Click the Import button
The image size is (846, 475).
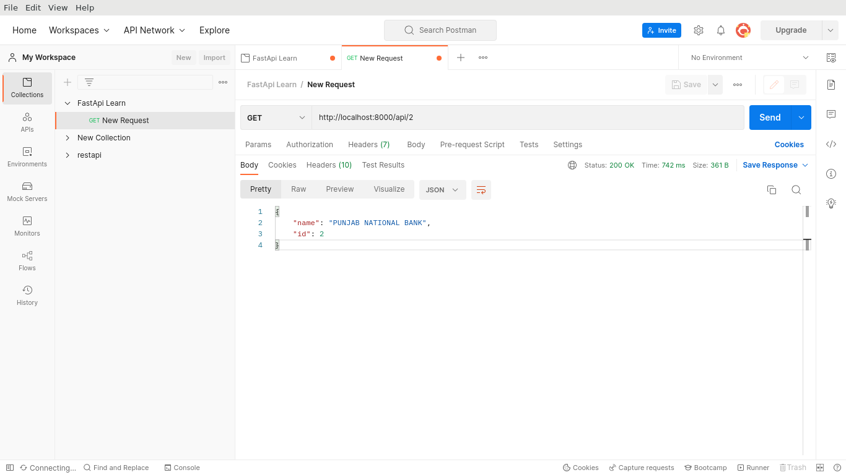click(214, 58)
